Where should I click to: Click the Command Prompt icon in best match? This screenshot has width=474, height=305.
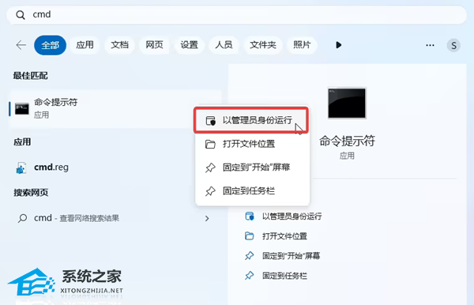tap(22, 109)
